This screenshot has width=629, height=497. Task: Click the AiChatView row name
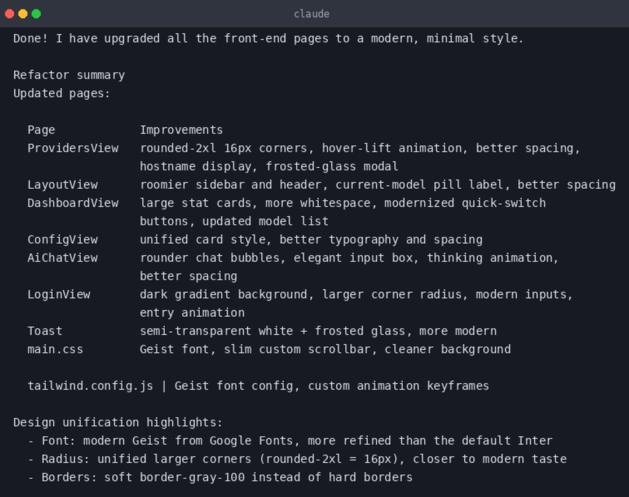coord(63,258)
